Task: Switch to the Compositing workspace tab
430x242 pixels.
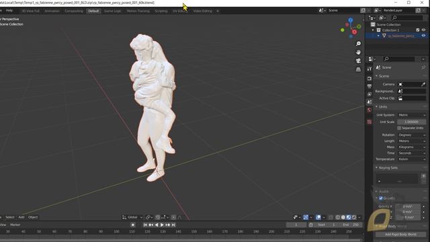Action: (x=74, y=11)
